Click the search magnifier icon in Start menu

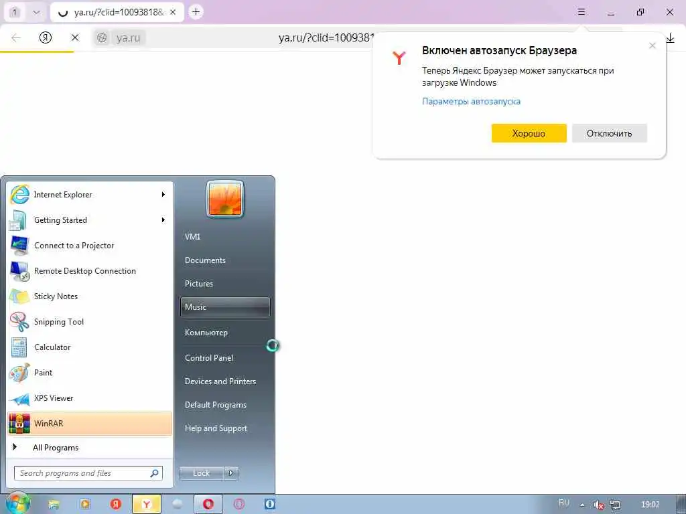(154, 473)
